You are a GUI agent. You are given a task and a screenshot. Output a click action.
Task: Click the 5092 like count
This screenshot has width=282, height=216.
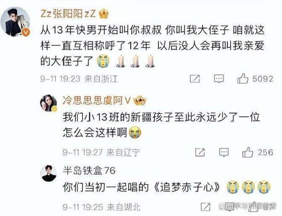pos(263,79)
